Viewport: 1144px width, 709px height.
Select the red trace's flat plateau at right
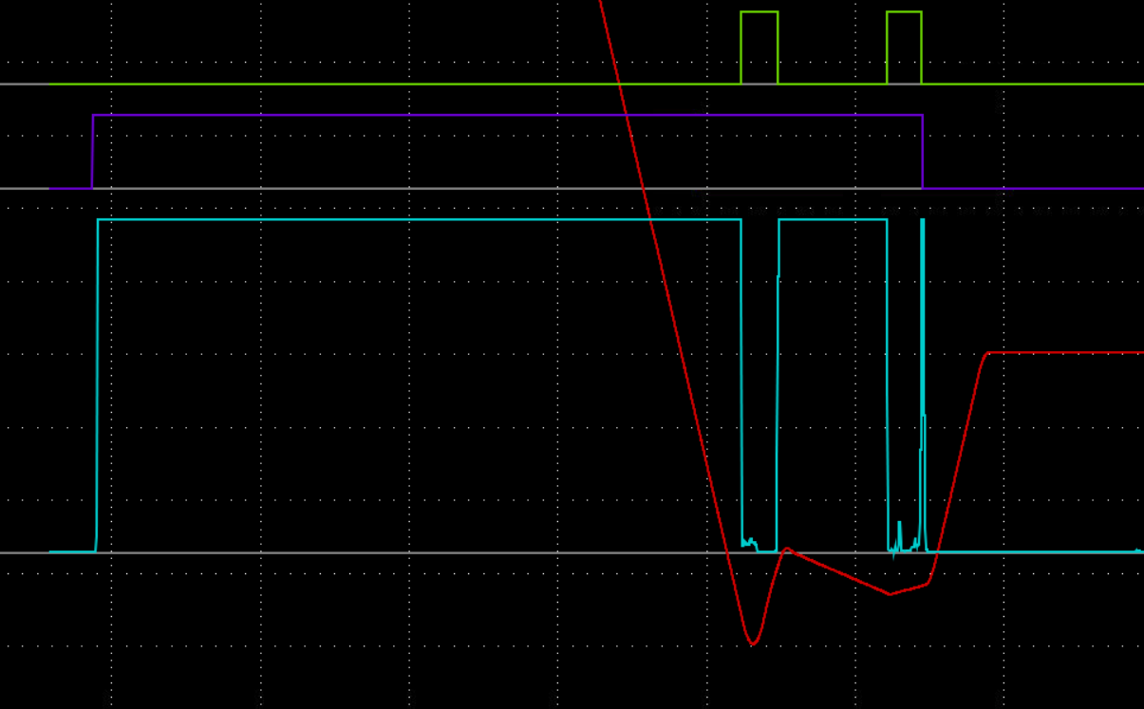(x=1063, y=353)
